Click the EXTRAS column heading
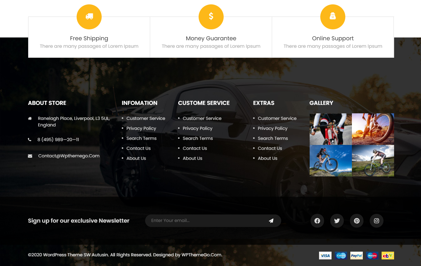Image resolution: width=421 pixels, height=266 pixels. [x=264, y=103]
